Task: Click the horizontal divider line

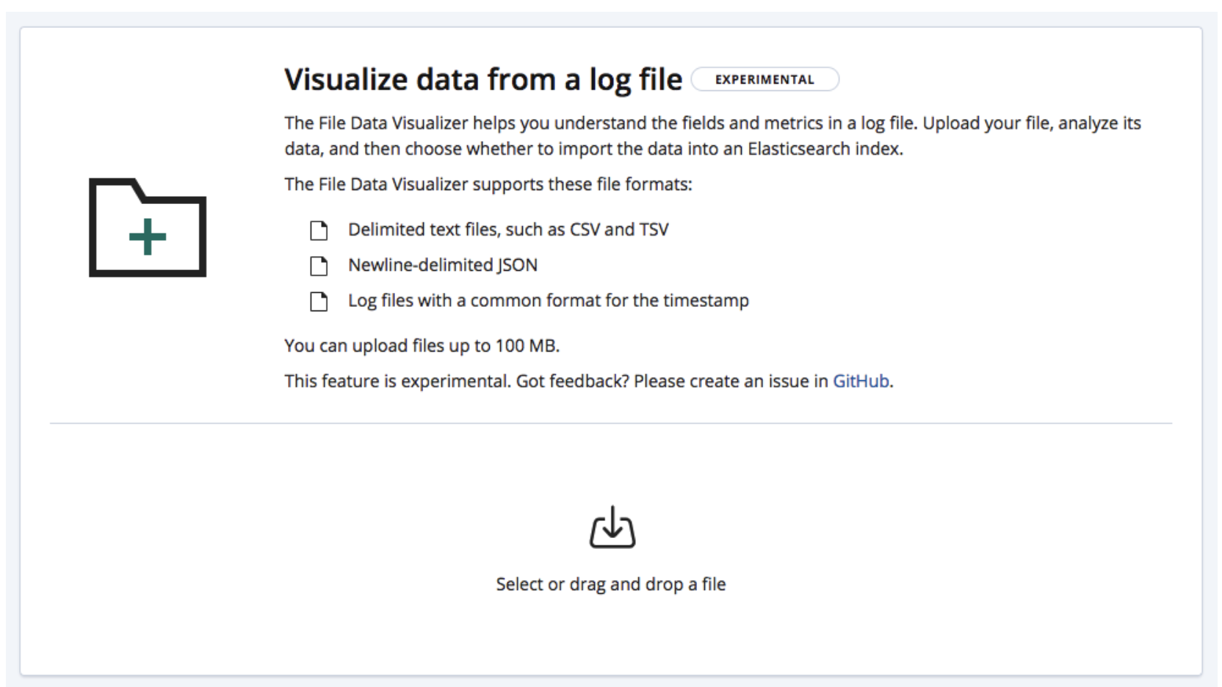Action: [612, 421]
